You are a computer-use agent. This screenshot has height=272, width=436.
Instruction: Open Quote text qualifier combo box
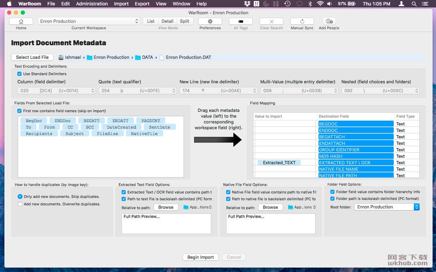pyautogui.click(x=137, y=91)
